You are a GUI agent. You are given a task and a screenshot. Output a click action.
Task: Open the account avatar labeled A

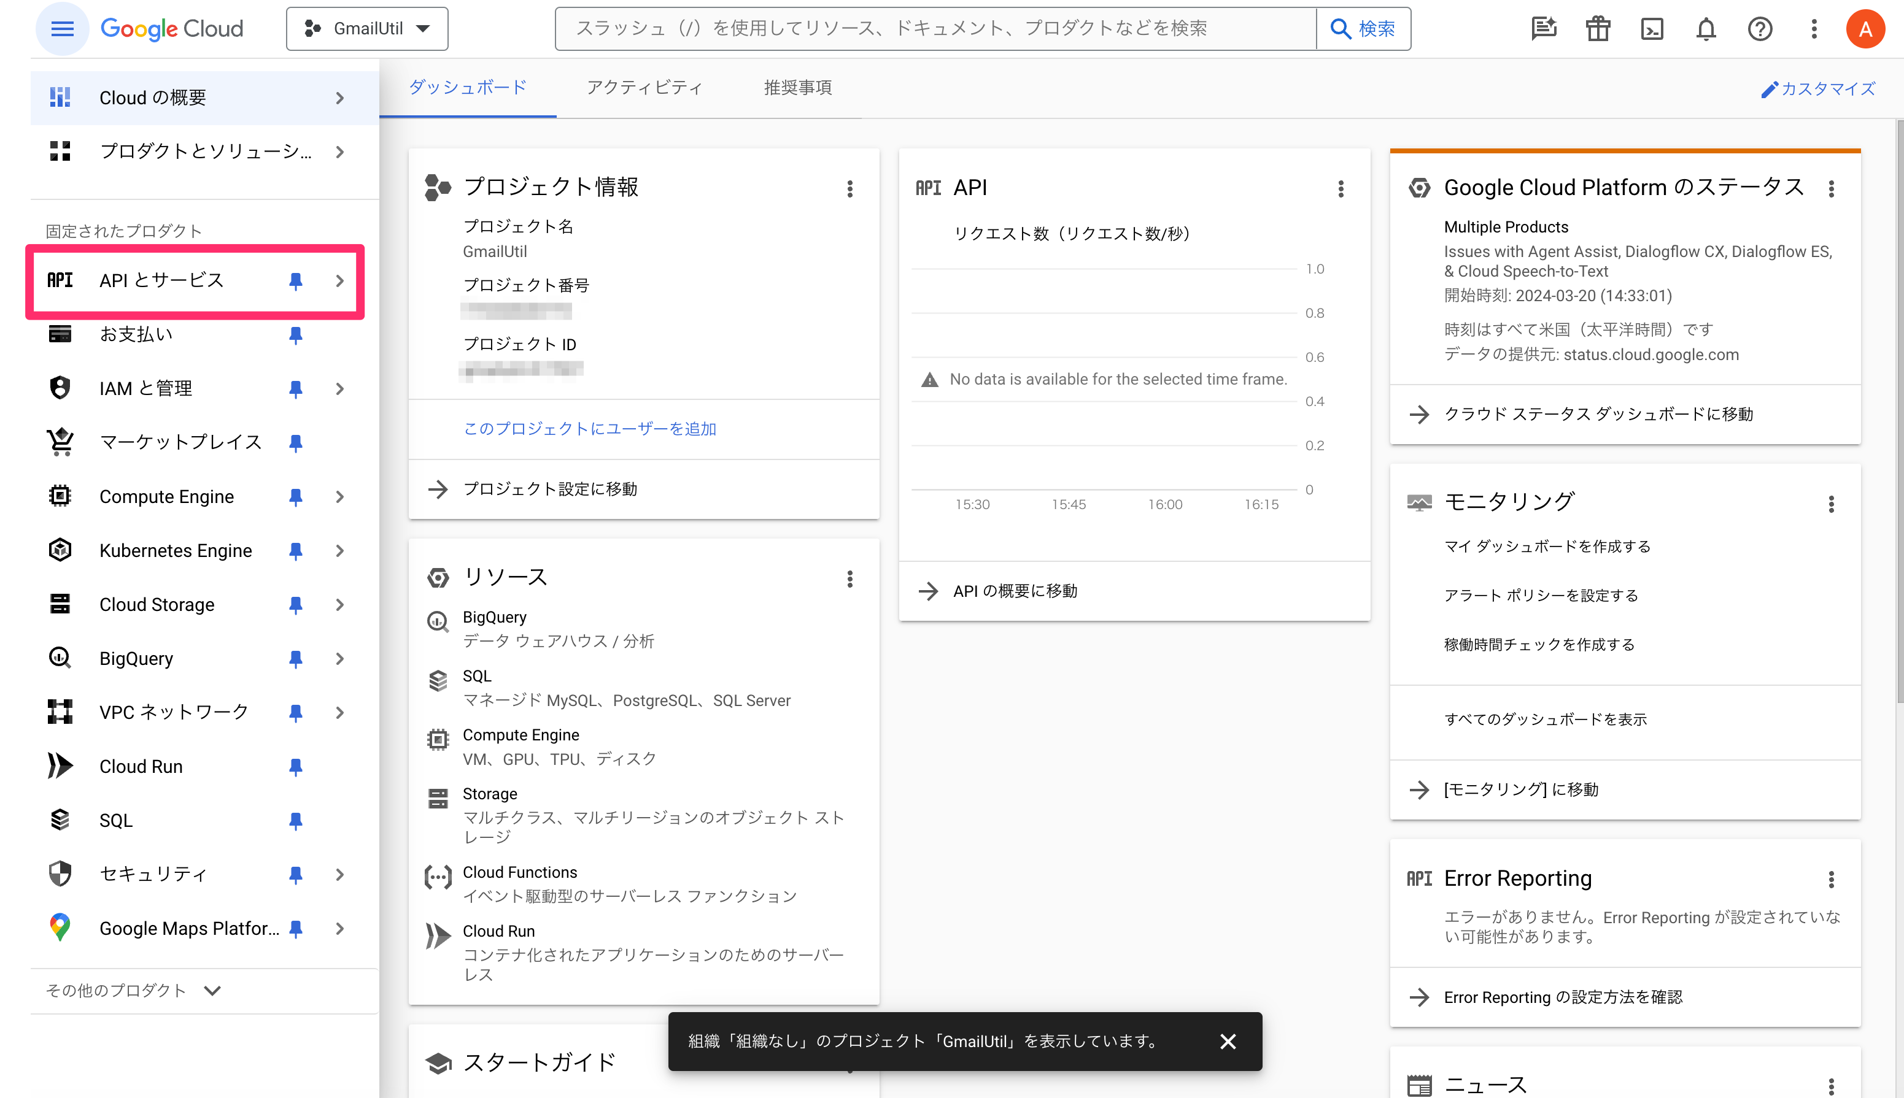point(1865,29)
